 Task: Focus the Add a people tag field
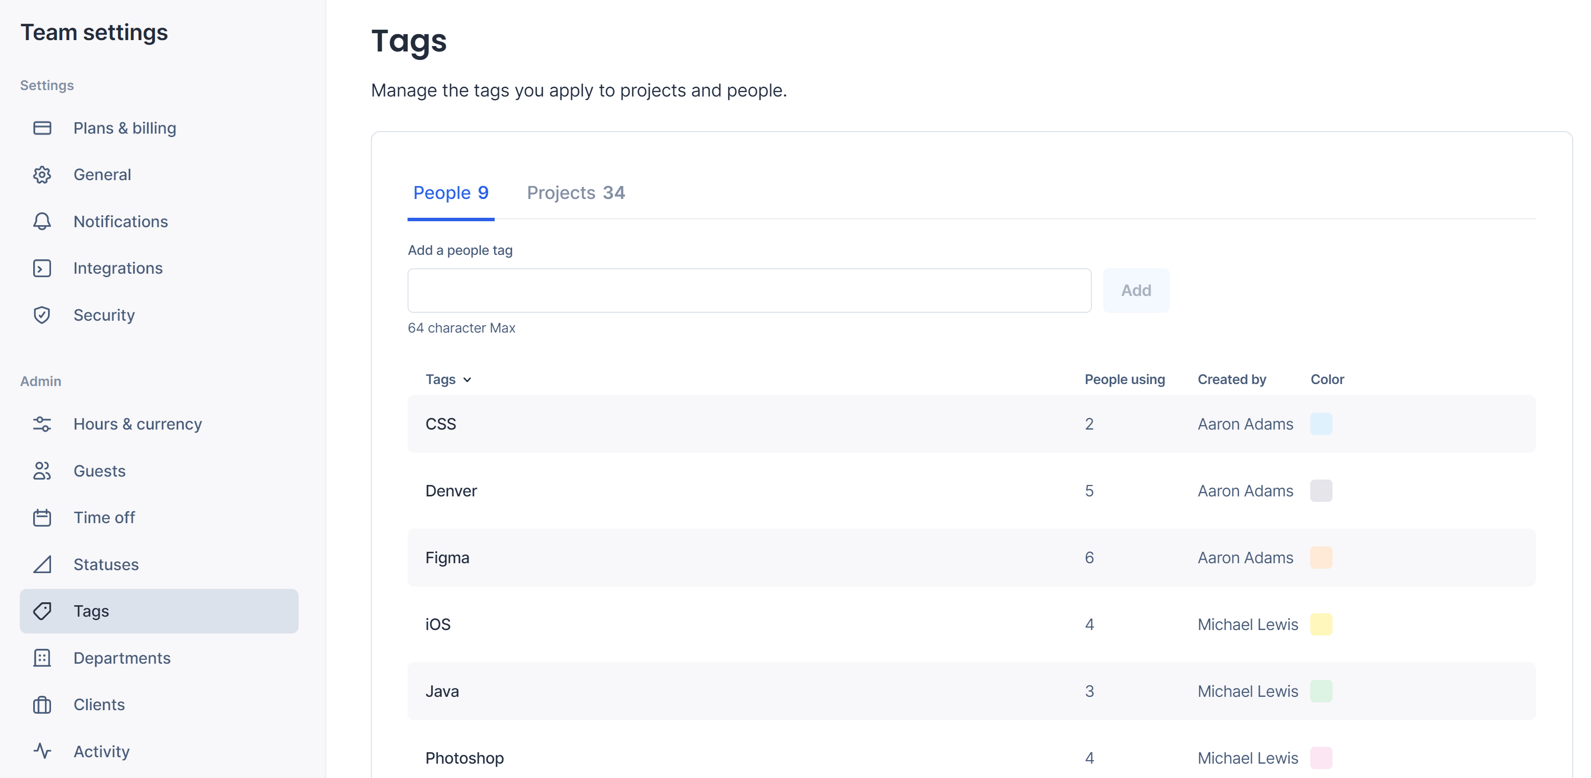(x=749, y=290)
